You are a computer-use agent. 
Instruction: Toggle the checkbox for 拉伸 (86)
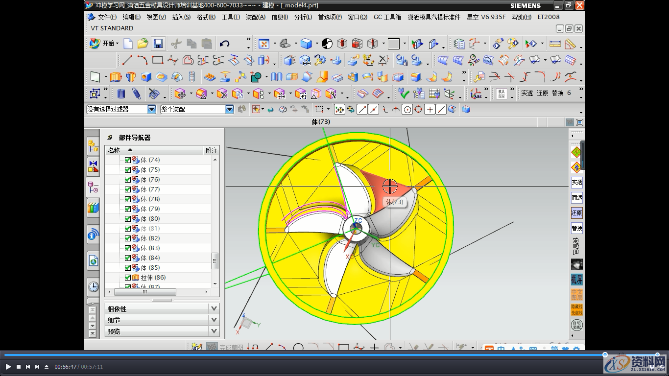(128, 278)
